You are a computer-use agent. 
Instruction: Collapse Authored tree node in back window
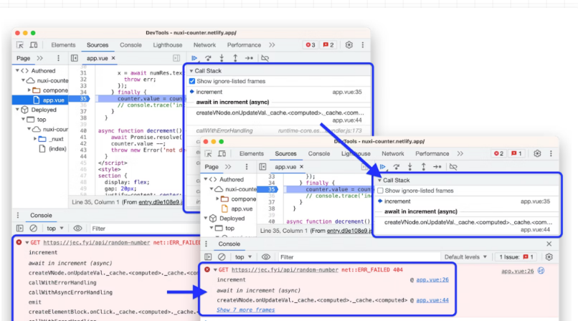[17, 70]
